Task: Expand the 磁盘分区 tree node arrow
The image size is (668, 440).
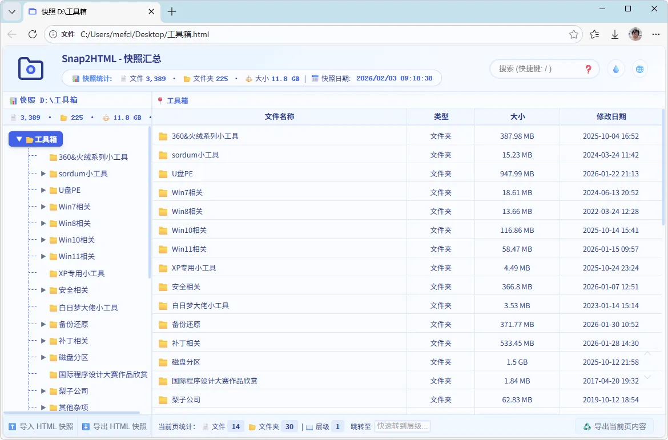Action: pyautogui.click(x=43, y=357)
